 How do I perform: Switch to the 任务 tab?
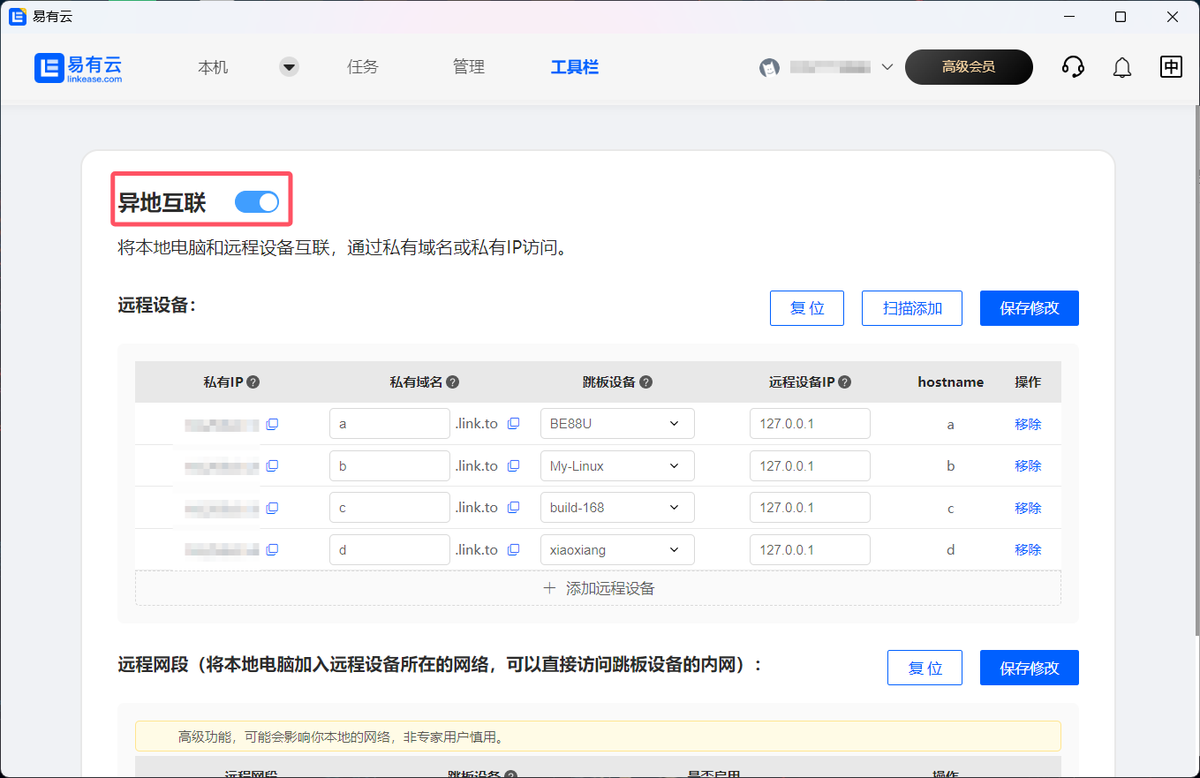pyautogui.click(x=363, y=67)
